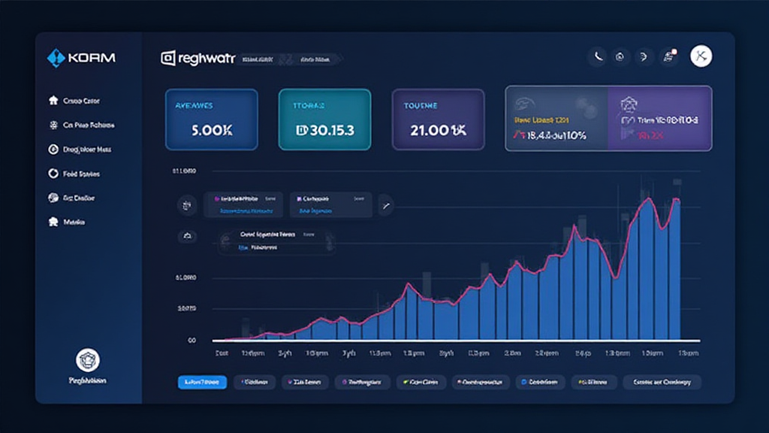Click the phone icon in header

click(x=598, y=56)
